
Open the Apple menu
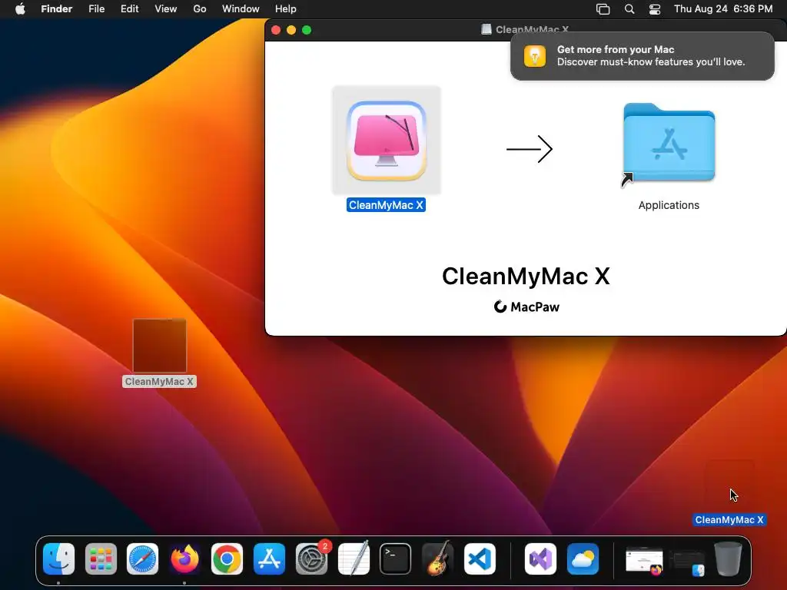click(20, 9)
